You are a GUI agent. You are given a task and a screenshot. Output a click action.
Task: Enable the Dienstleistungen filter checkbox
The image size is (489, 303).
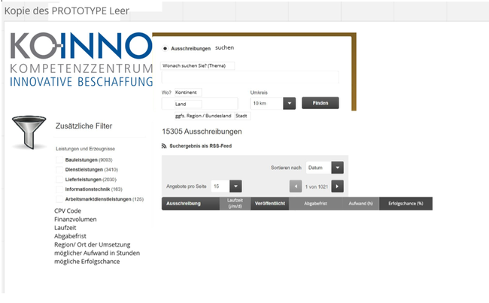point(60,170)
